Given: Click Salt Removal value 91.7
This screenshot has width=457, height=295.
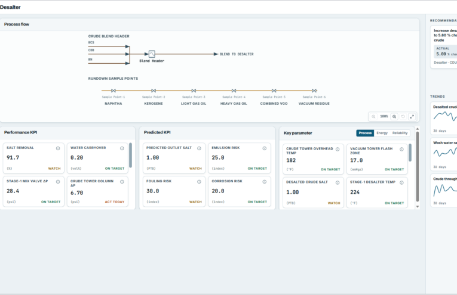Looking at the screenshot, I should point(13,157).
